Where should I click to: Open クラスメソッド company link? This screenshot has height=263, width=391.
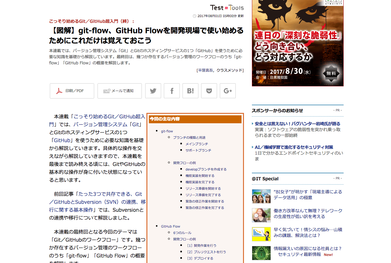tap(229, 70)
